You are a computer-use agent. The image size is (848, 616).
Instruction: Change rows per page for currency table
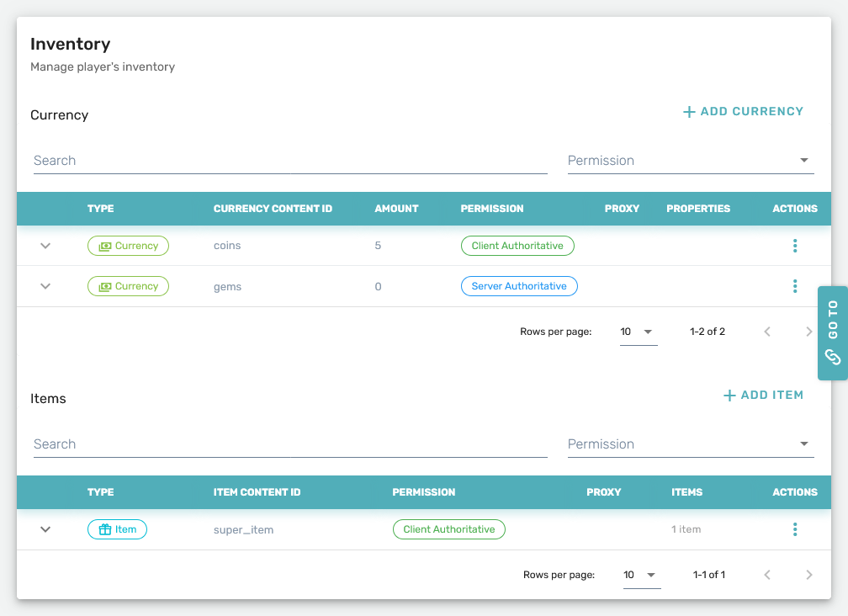coord(638,332)
